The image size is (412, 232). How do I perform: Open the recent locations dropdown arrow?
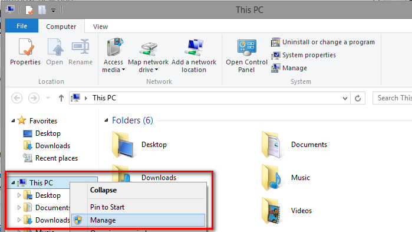[48, 98]
